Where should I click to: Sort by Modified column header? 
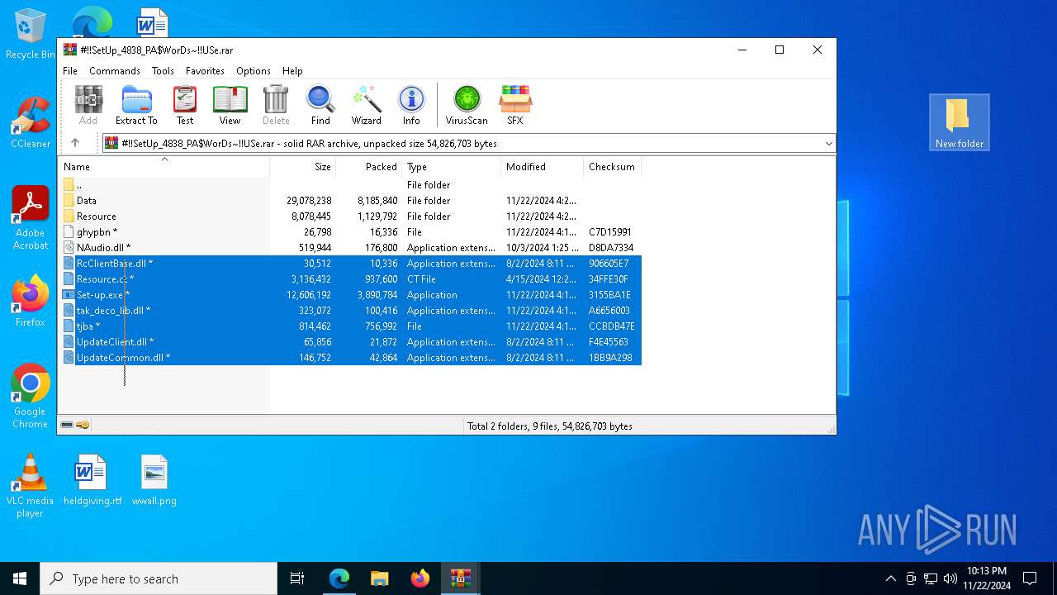pyautogui.click(x=542, y=167)
